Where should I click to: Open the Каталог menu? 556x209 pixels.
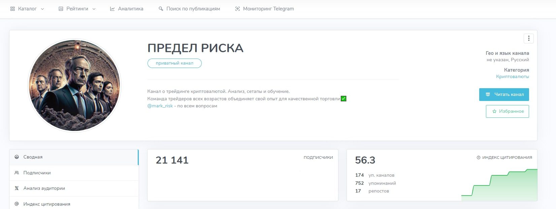(27, 9)
